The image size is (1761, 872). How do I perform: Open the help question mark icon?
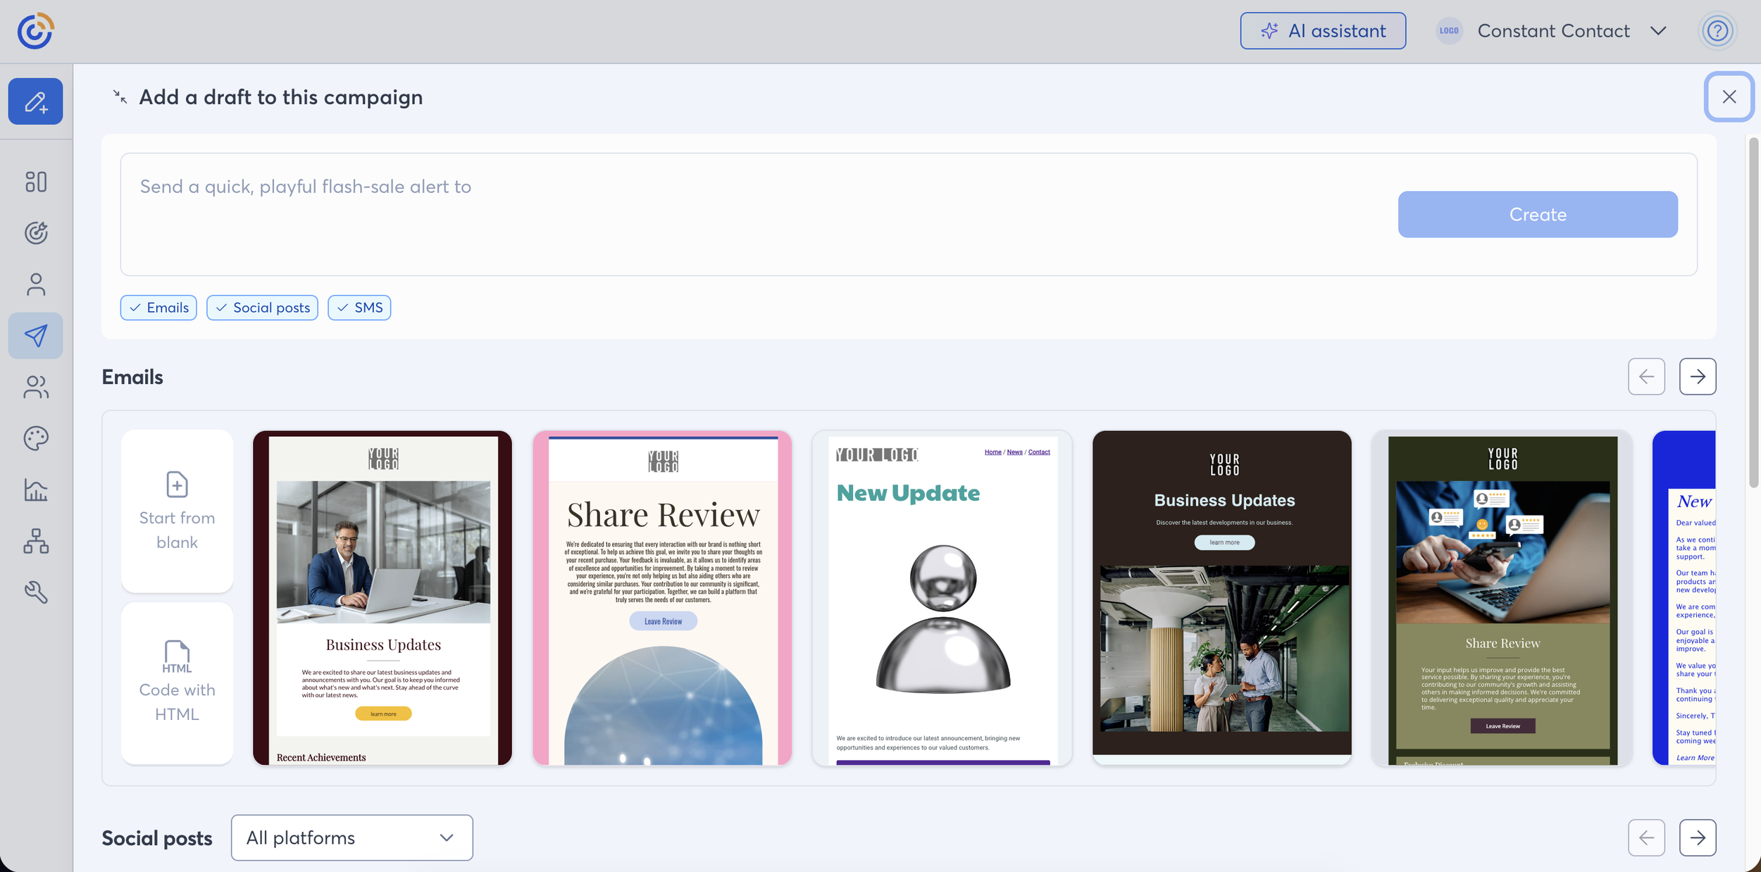[x=1717, y=31]
